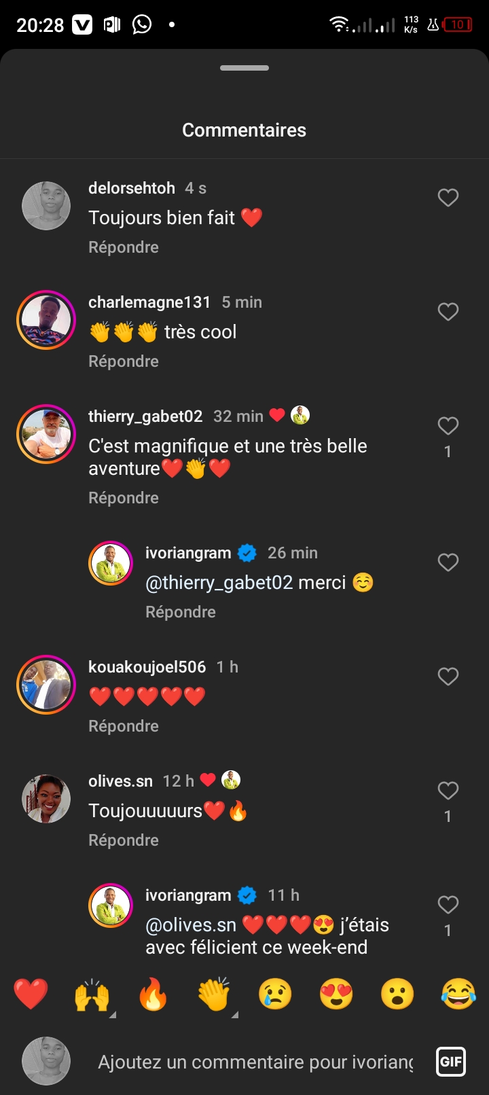
Task: Like charlemagne131's "très cool" comment
Action: (x=448, y=312)
